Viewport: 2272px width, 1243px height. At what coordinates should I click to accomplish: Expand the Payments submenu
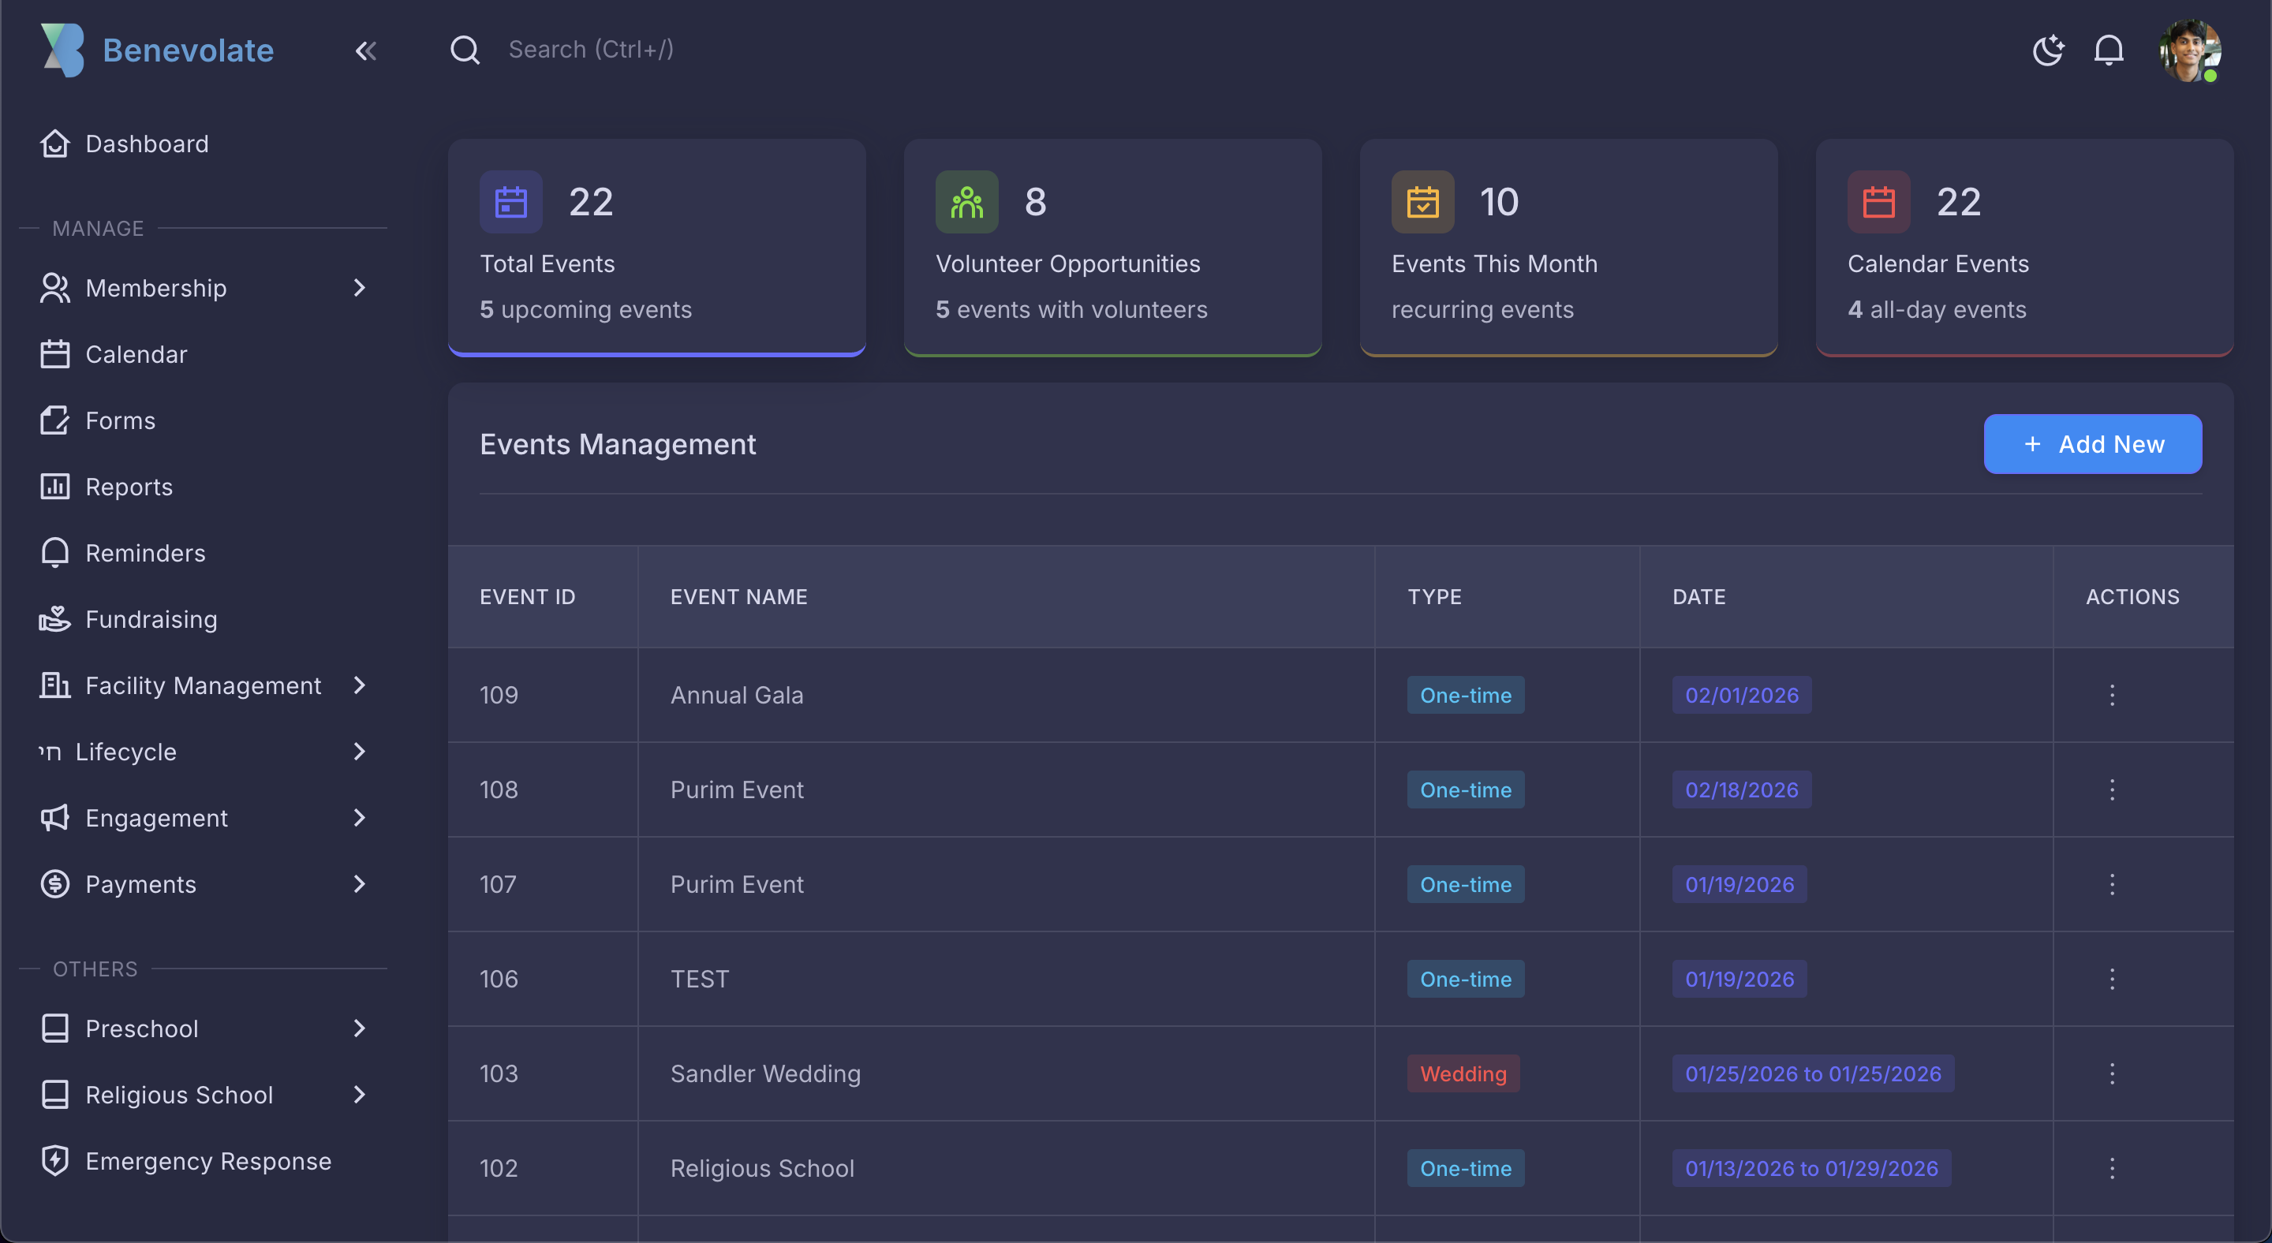tap(359, 883)
